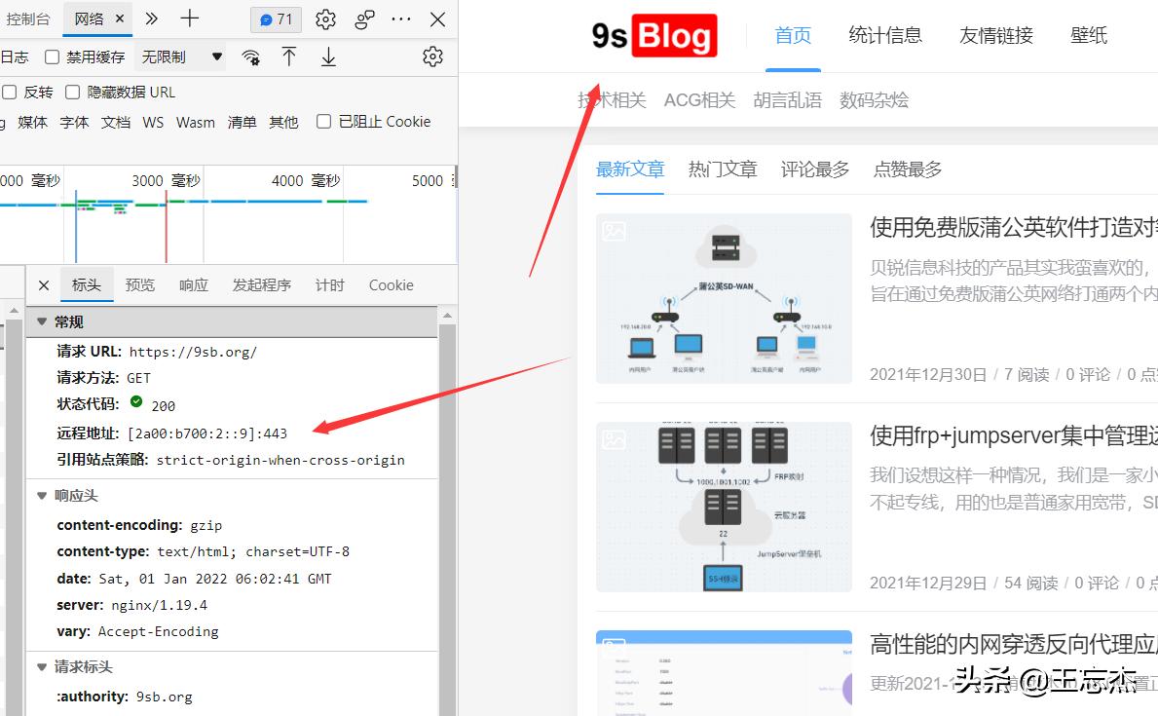Switch to the 热门文章 tab

722,168
